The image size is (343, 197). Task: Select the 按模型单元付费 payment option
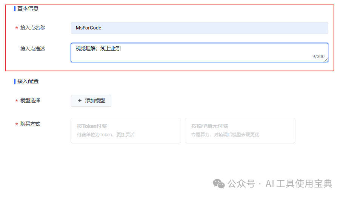click(240, 131)
